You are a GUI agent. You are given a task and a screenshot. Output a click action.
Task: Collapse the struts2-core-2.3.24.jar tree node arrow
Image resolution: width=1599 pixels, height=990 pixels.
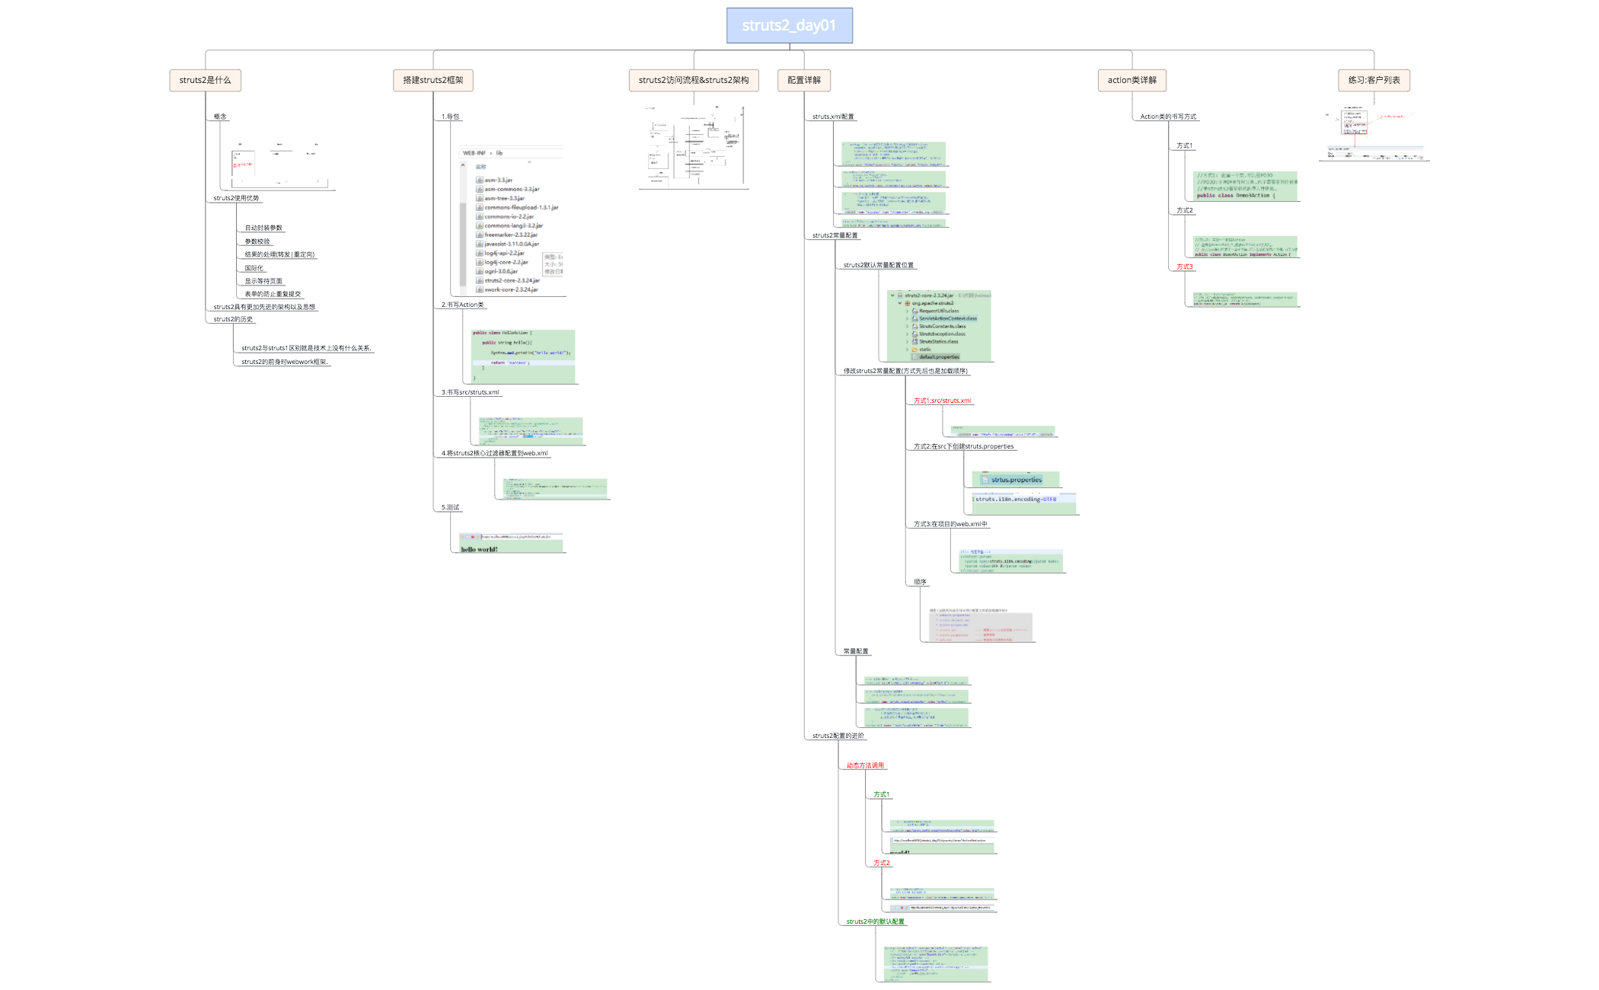click(x=892, y=295)
